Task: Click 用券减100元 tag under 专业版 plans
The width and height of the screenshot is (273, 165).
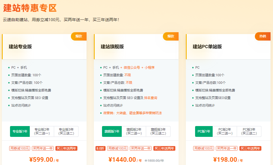Action: coord(20,148)
